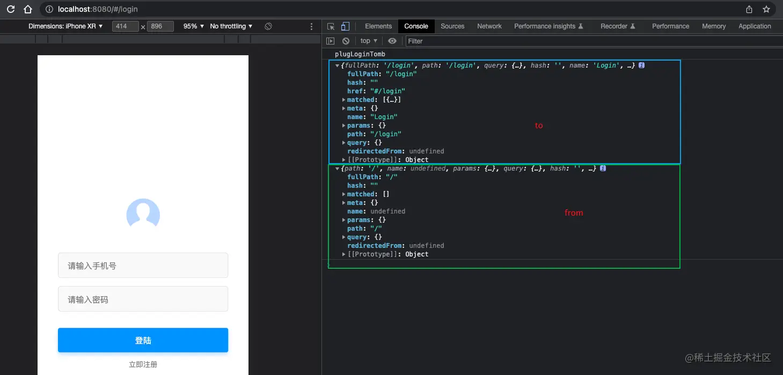This screenshot has height=375, width=783.
Task: Expand params: {} in the '/login' object
Action: click(x=344, y=126)
